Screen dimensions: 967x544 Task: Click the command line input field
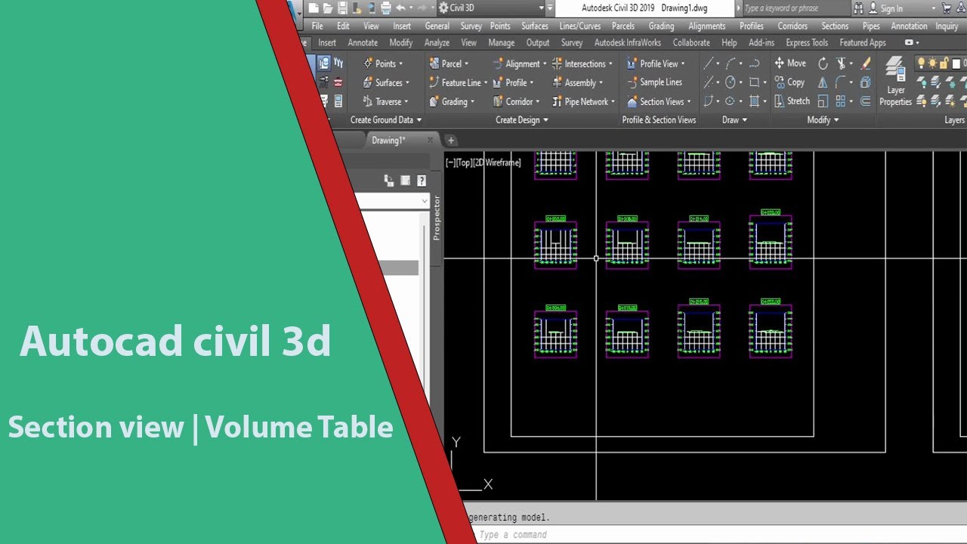718,535
